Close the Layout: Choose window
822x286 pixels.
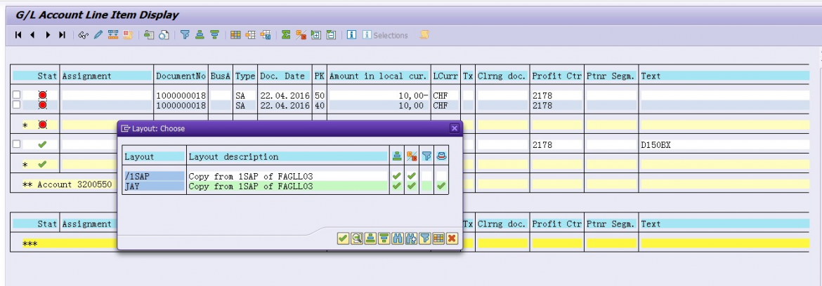point(455,128)
